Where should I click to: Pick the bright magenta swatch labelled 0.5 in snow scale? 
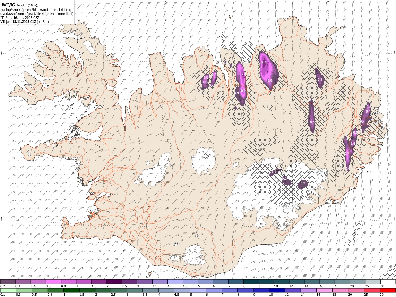pyautogui.click(x=54, y=282)
